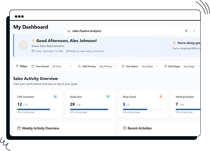Viewport: 210px width, 151px height.
Task: Click the Weekly Activity Overview heading
Action: coord(41,128)
